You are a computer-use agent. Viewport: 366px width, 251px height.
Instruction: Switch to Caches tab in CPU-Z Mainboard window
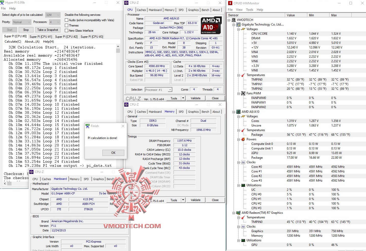[46, 179]
